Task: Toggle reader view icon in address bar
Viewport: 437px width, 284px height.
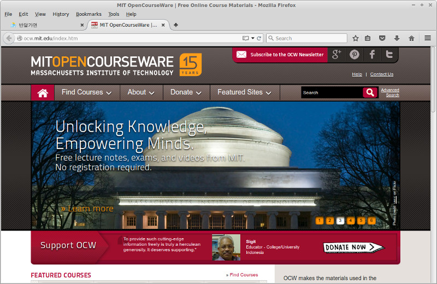Action: [245, 38]
